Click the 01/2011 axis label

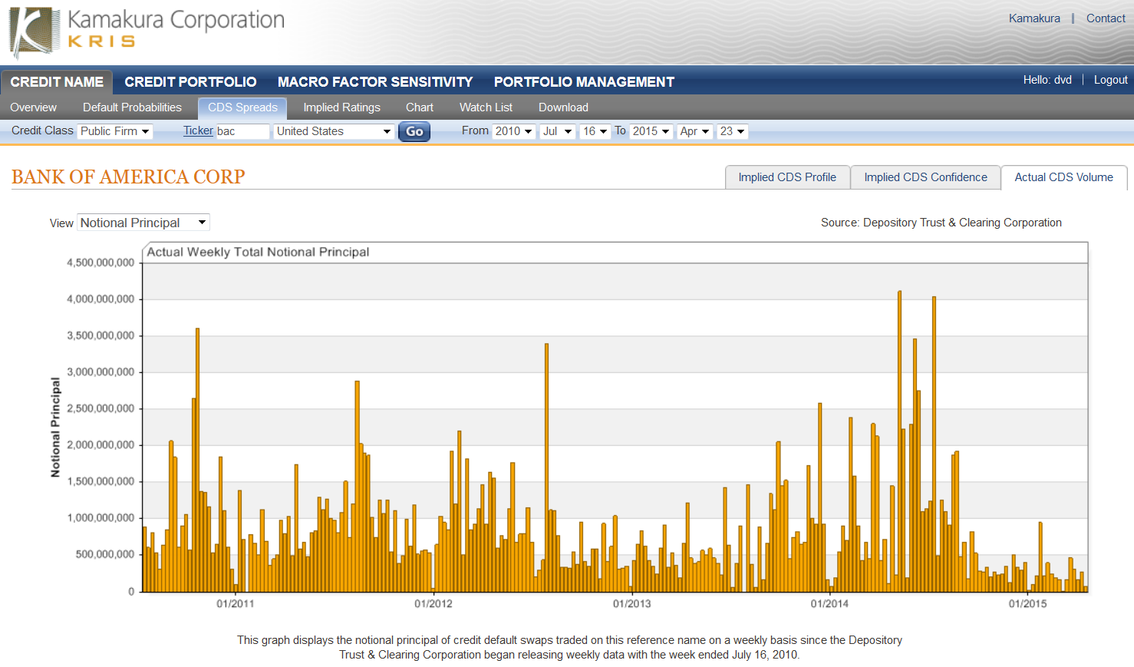[x=235, y=604]
